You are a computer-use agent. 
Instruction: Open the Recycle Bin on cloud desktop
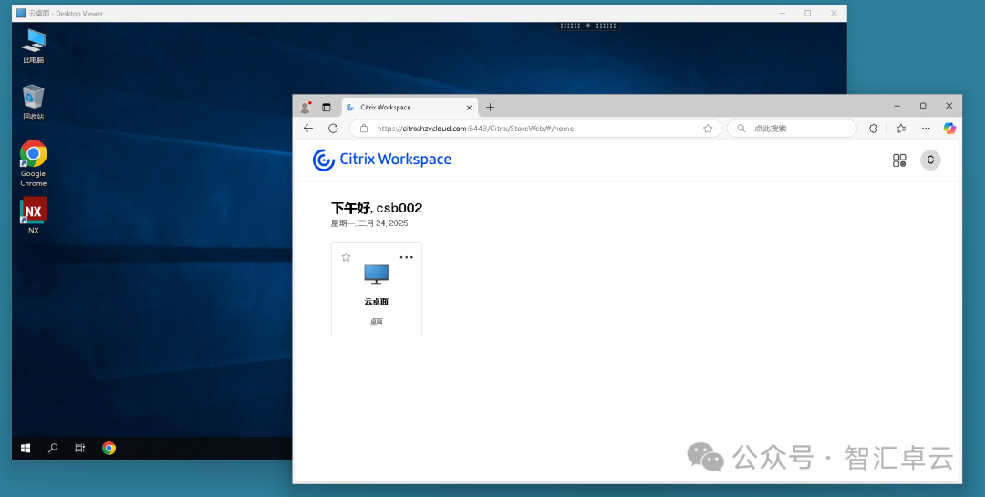click(x=34, y=102)
